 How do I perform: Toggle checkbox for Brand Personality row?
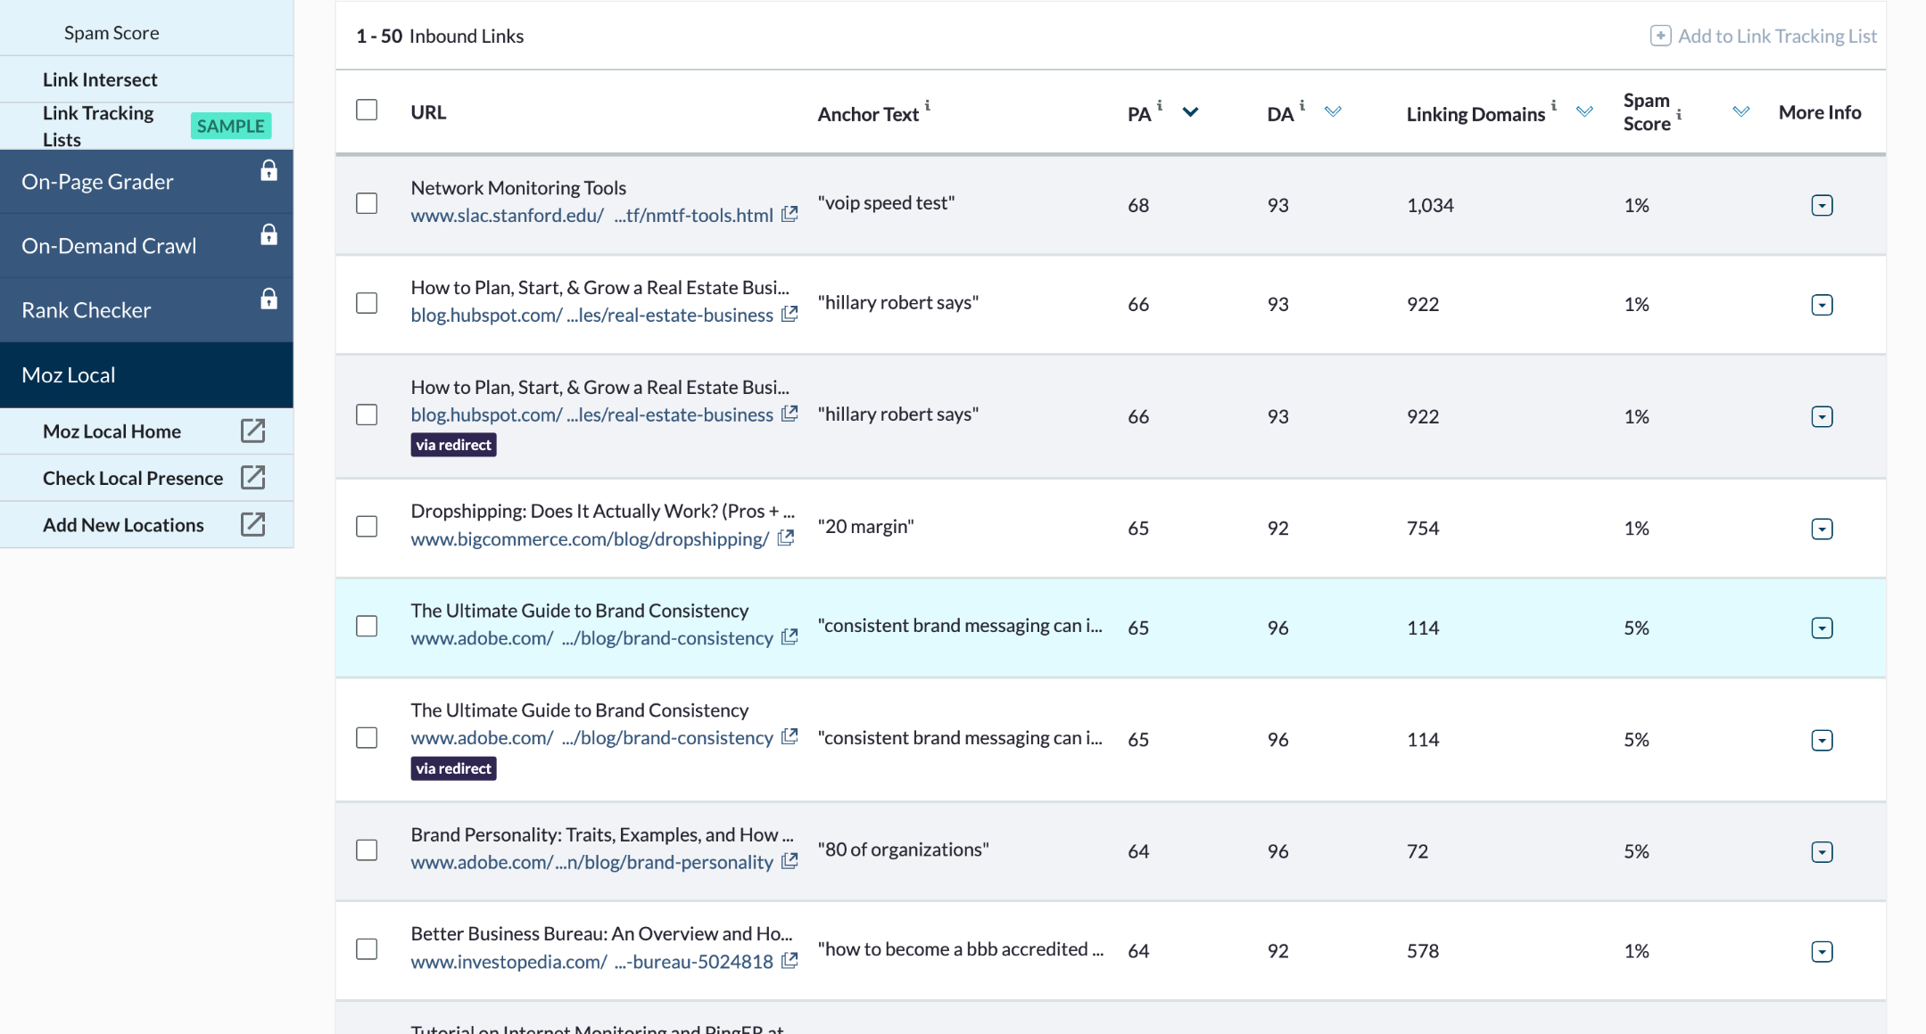pyautogui.click(x=366, y=849)
